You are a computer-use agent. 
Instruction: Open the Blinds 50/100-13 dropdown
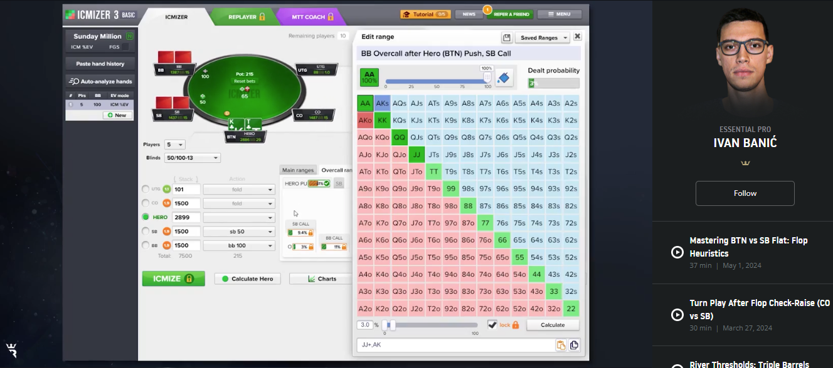tap(193, 158)
